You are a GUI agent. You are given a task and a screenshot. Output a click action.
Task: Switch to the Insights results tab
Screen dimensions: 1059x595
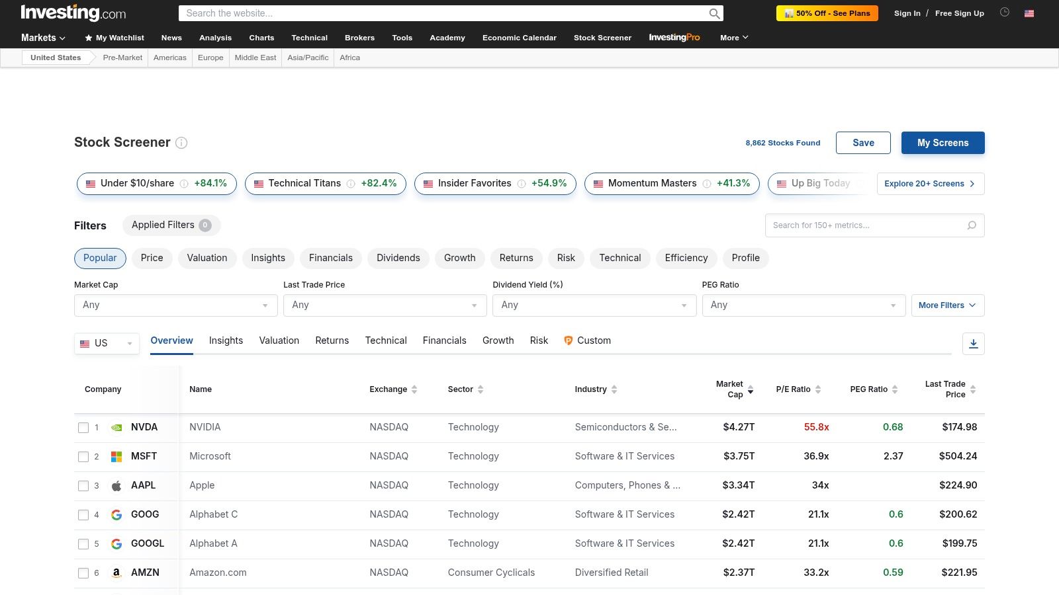pos(226,340)
